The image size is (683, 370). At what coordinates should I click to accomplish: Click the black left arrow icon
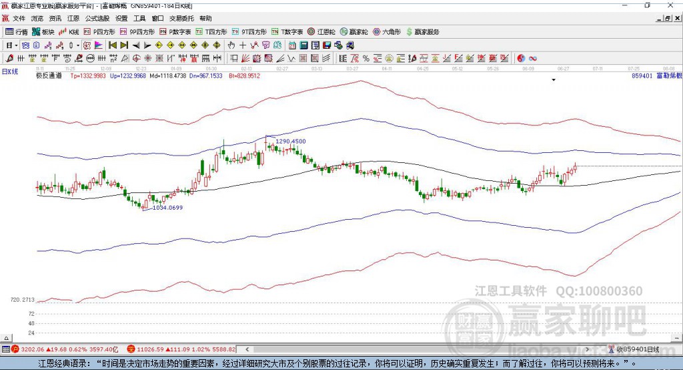coord(136,45)
